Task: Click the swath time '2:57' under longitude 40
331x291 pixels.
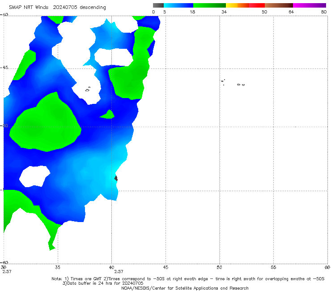Action: tap(119, 272)
